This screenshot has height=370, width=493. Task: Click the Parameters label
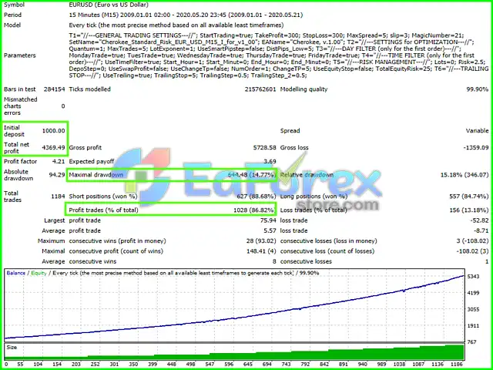pyautogui.click(x=19, y=55)
